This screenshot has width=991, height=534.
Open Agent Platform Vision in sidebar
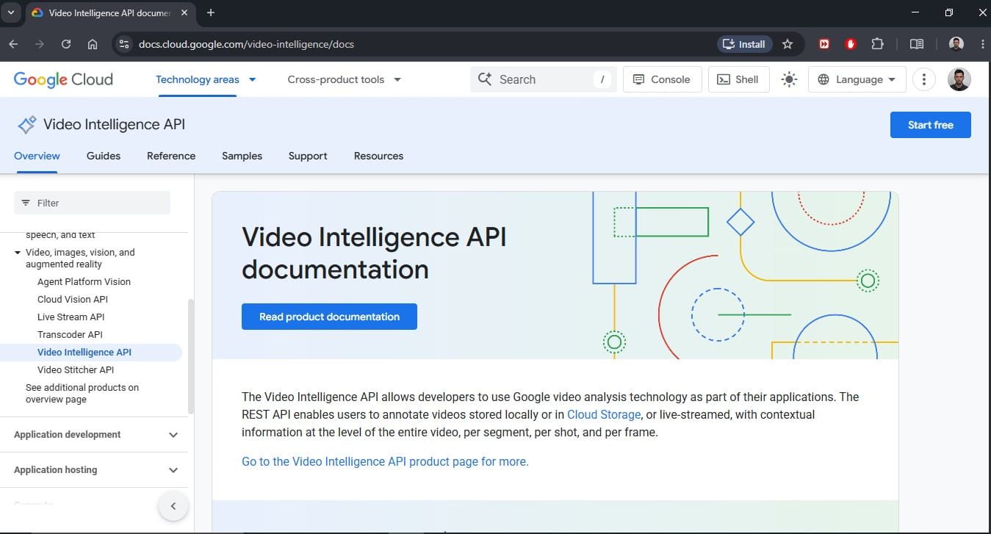[x=84, y=281]
